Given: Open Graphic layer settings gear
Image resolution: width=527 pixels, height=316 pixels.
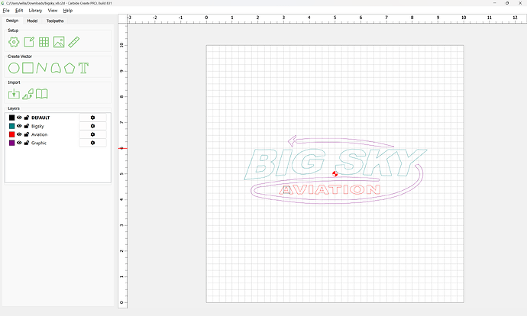Looking at the screenshot, I should point(92,143).
